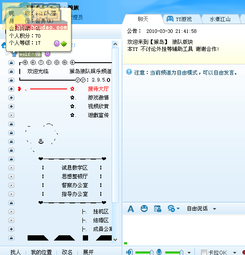Select the 挂机区 channel

pos(101,212)
